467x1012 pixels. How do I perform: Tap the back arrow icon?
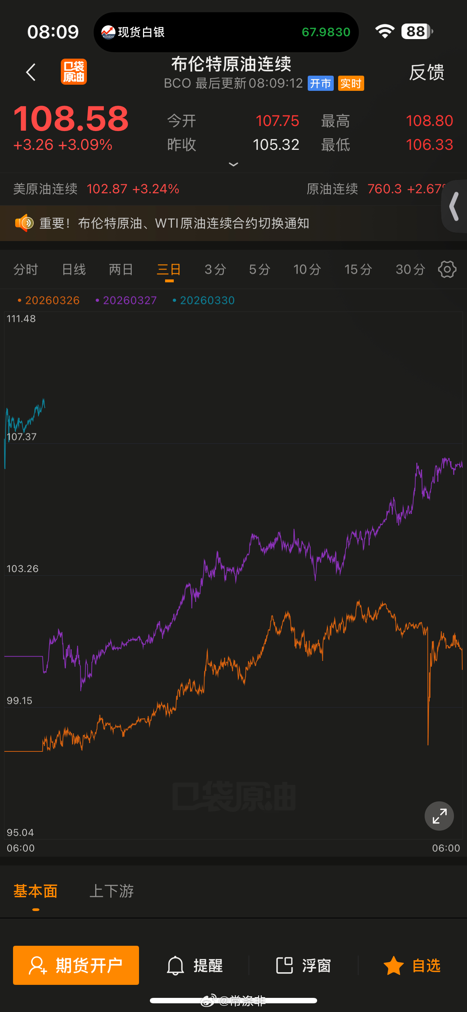[31, 72]
